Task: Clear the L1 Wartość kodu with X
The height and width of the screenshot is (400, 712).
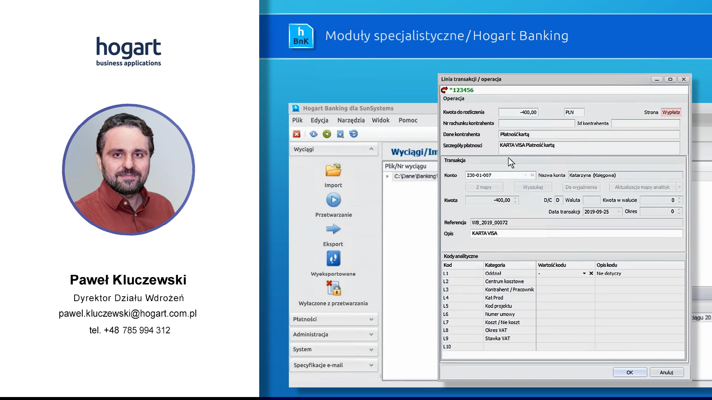Action: (591, 273)
